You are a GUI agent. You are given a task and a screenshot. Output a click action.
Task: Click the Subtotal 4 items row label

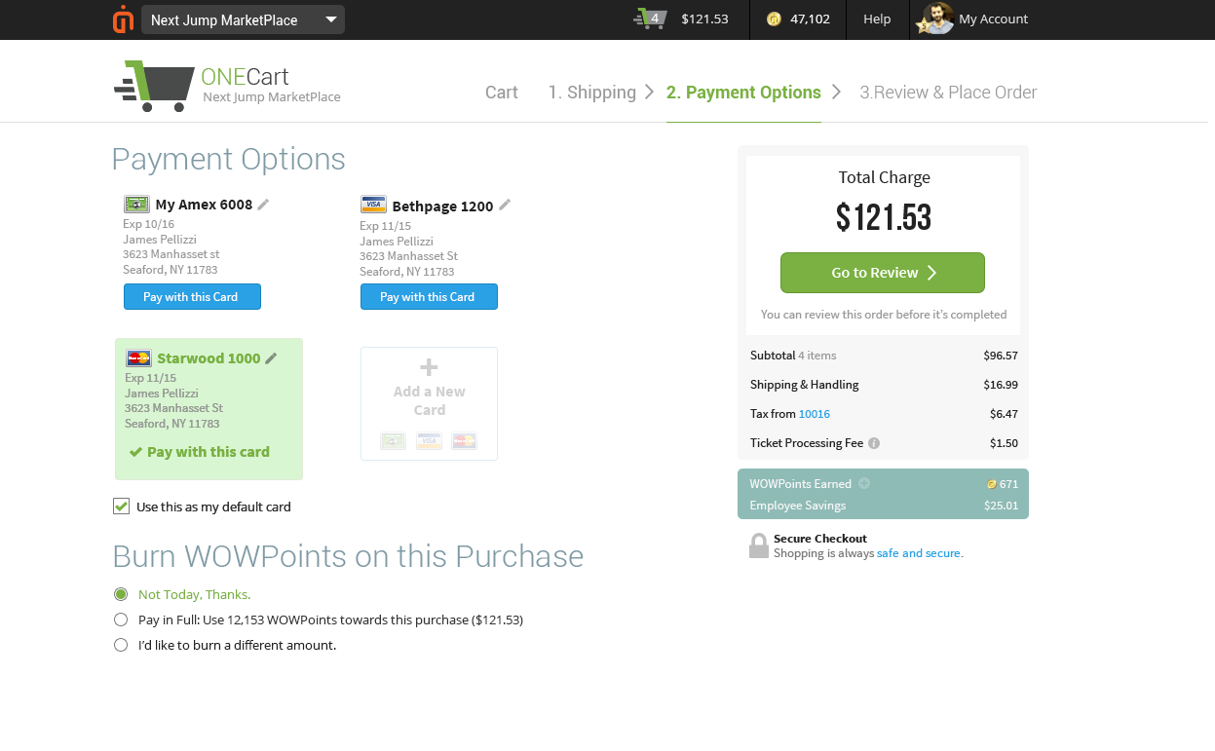(793, 356)
